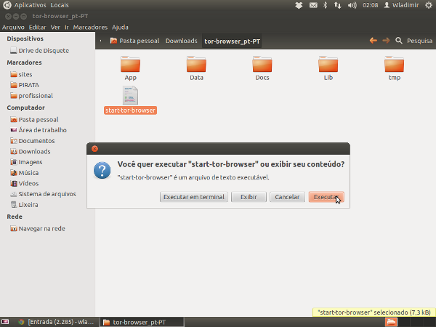Click Downloads in path bar
The width and height of the screenshot is (436, 327).
(x=181, y=41)
